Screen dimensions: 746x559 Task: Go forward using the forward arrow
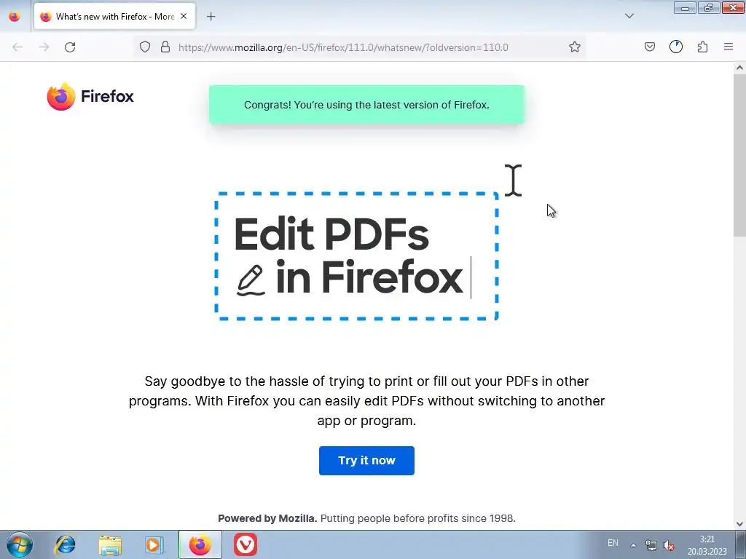pyautogui.click(x=44, y=47)
